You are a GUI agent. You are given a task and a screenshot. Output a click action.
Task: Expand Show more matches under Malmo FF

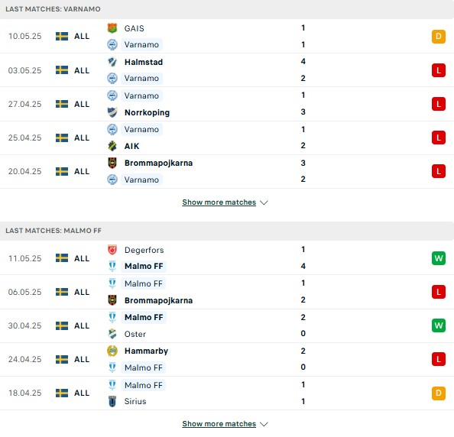click(219, 424)
